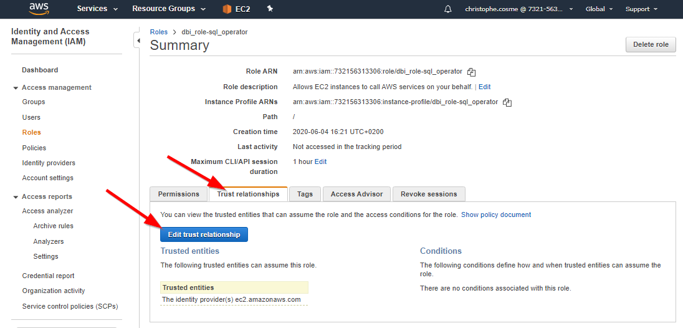Open Archive rules
Viewport: 683px width, 328px height.
coord(53,226)
